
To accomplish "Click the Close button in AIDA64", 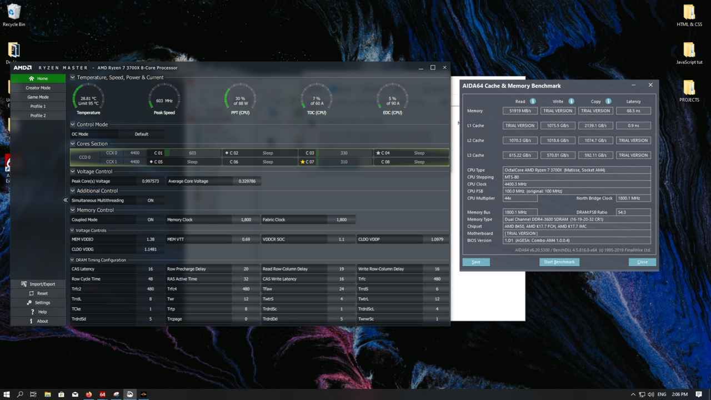I will pyautogui.click(x=642, y=262).
